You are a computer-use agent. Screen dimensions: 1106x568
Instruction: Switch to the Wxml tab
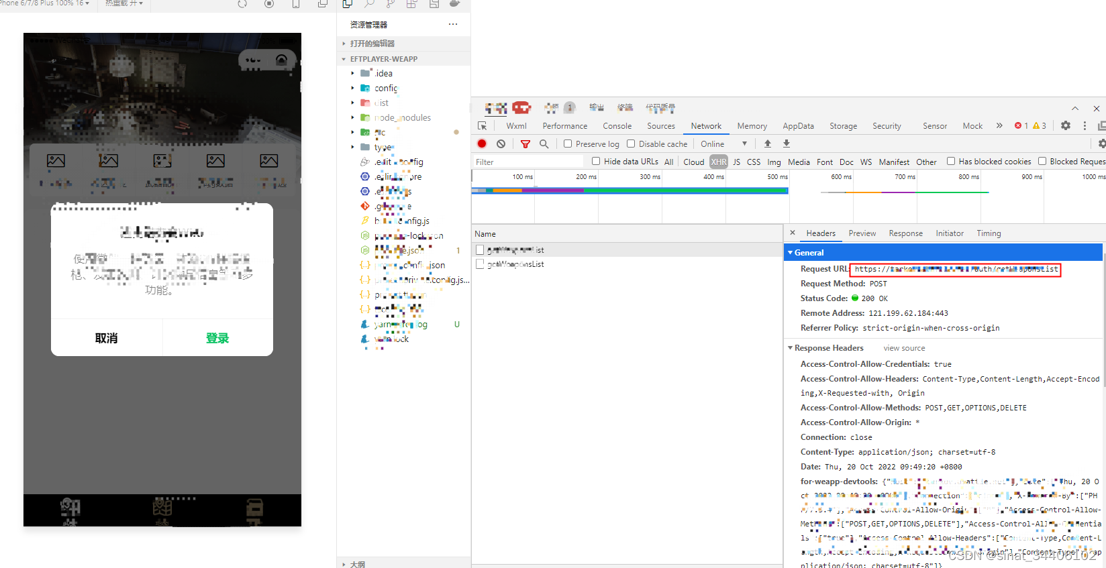point(517,126)
